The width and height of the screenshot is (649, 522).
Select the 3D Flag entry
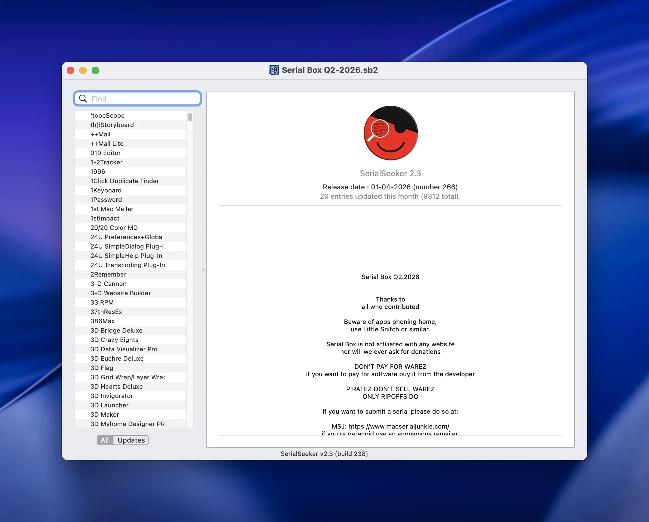131,368
